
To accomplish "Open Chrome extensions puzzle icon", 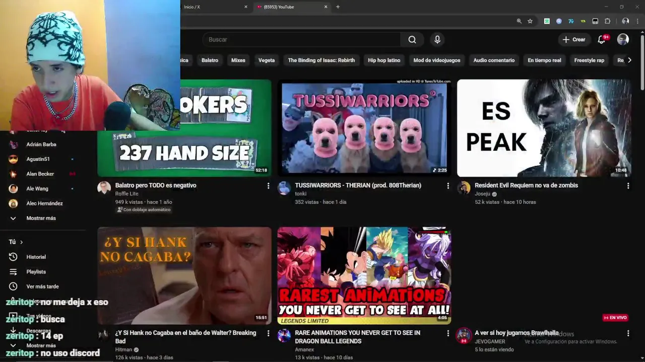I will point(607,21).
